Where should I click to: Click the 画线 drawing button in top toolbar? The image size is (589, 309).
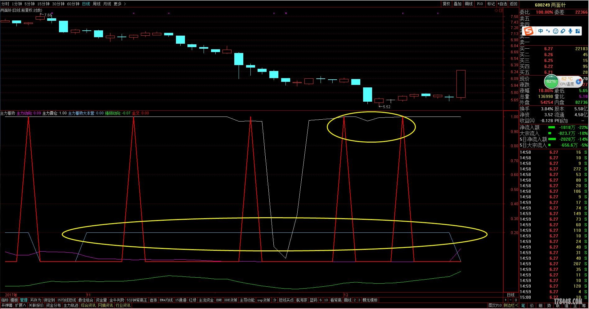[x=469, y=4]
